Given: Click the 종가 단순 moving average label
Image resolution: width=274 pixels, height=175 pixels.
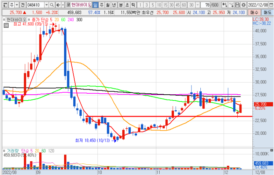Looking at the screenshot, I should pos(40,20).
